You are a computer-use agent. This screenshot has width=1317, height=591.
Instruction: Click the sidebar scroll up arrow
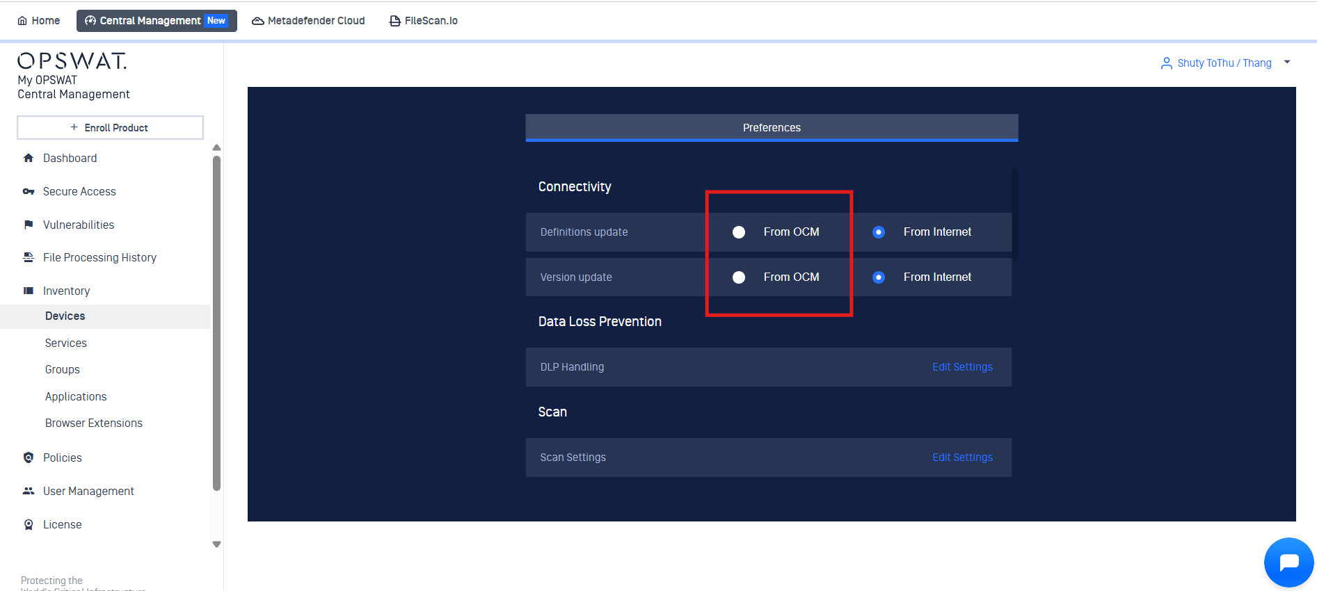coord(216,147)
